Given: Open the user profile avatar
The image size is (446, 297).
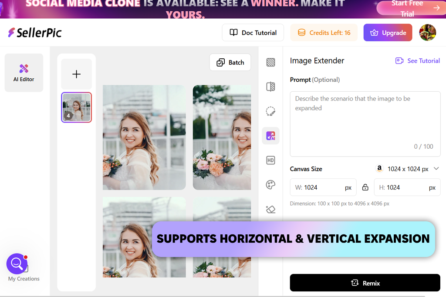Looking at the screenshot, I should (x=428, y=32).
